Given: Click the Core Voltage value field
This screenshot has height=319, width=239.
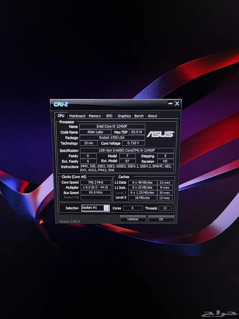Looking at the screenshot, I should click(131, 143).
